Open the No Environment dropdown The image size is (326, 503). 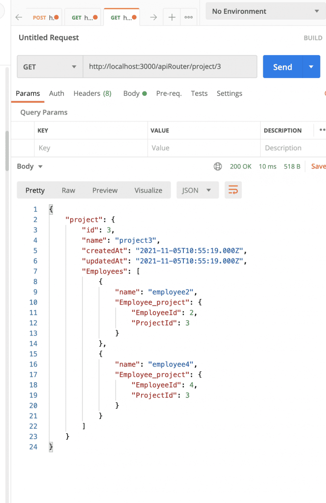pyautogui.click(x=265, y=11)
